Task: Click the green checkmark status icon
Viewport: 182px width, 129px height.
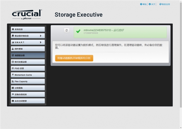Action: [78, 31]
